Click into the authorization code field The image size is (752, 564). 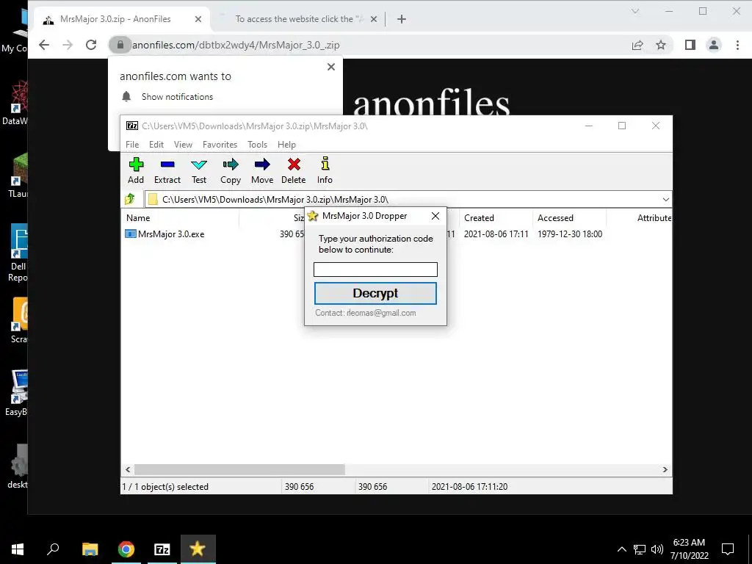tap(375, 270)
